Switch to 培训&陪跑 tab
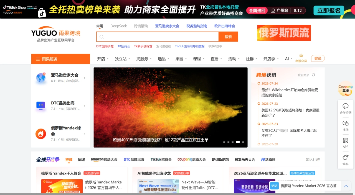This screenshot has width=355, height=195. (x=220, y=160)
